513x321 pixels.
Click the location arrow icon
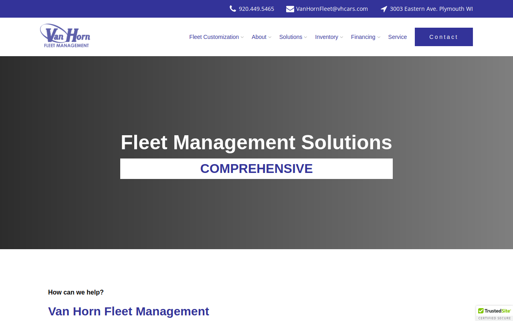pyautogui.click(x=384, y=9)
